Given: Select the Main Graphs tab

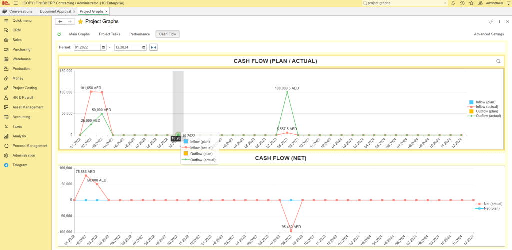Looking at the screenshot, I should (79, 34).
